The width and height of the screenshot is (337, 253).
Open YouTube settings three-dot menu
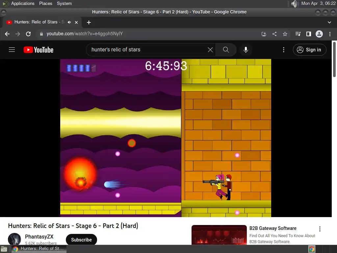(x=284, y=50)
